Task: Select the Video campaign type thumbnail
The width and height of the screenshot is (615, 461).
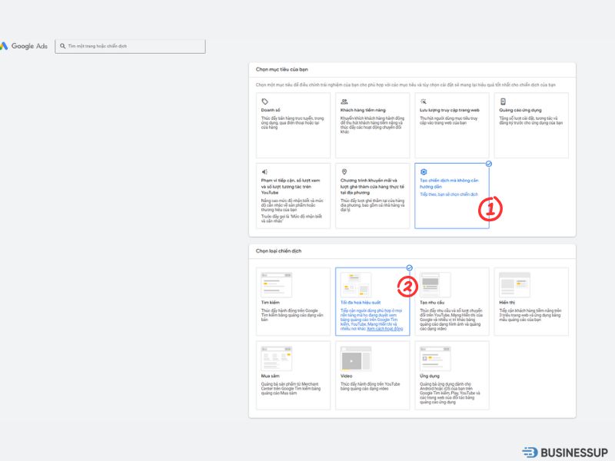Action: point(355,358)
